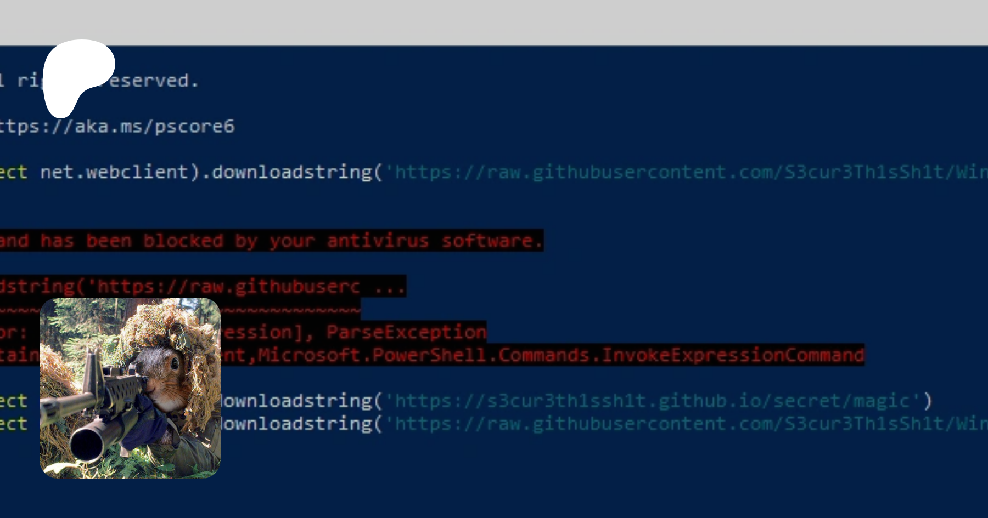The width and height of the screenshot is (988, 518).
Task: Click the ParseException error text
Action: coord(406,332)
